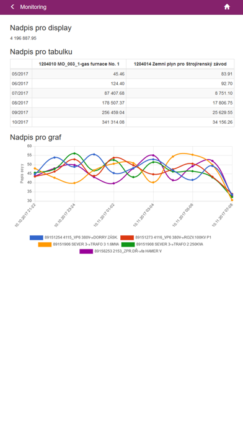Toggle blue legend 89151254 4115_VP6 series
243x431 pixels.
click(74, 238)
